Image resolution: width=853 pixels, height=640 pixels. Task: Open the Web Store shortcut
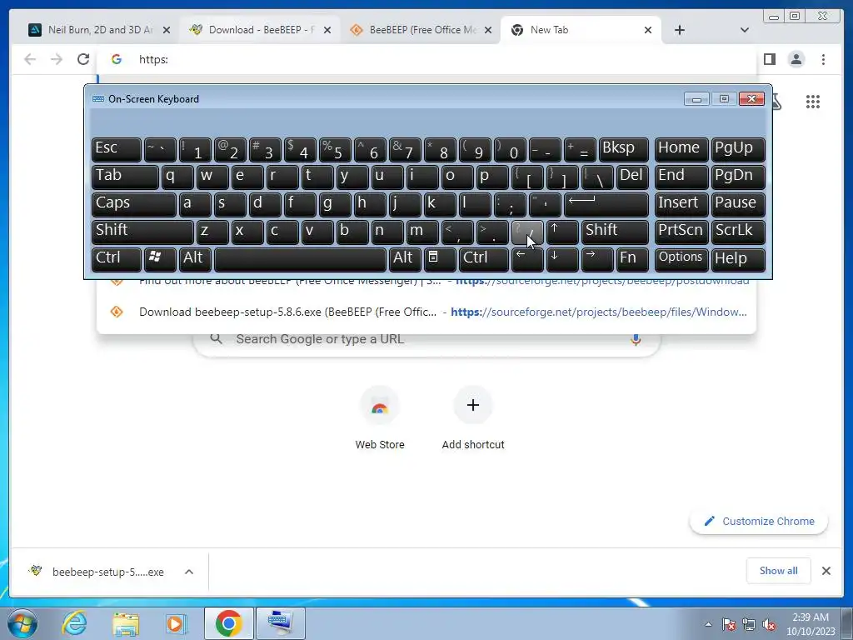[x=380, y=418]
